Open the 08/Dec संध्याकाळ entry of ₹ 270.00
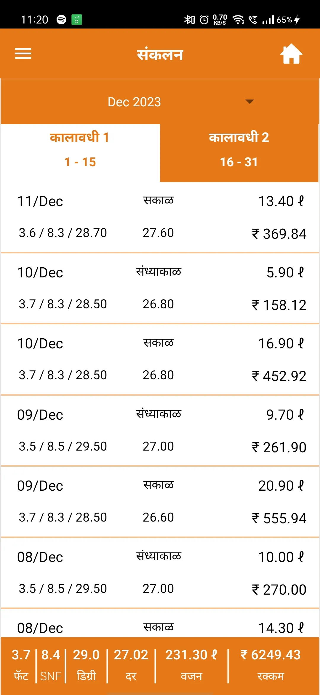 pyautogui.click(x=160, y=573)
